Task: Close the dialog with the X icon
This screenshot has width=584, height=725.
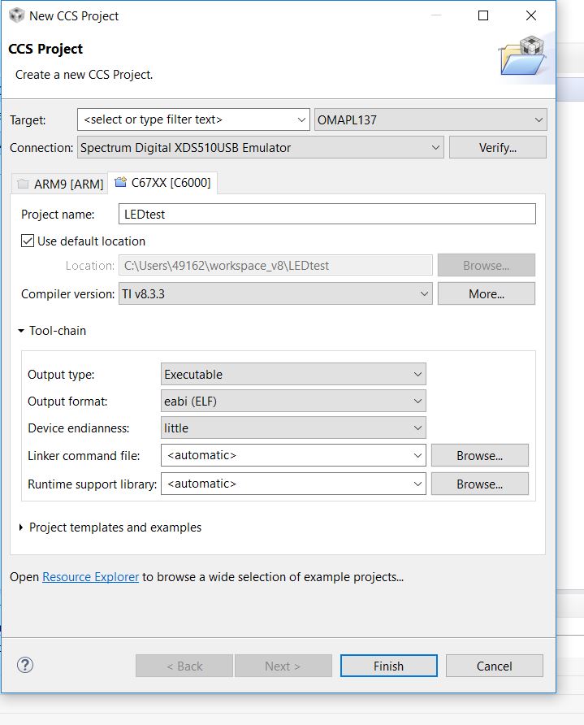Action: click(x=531, y=15)
